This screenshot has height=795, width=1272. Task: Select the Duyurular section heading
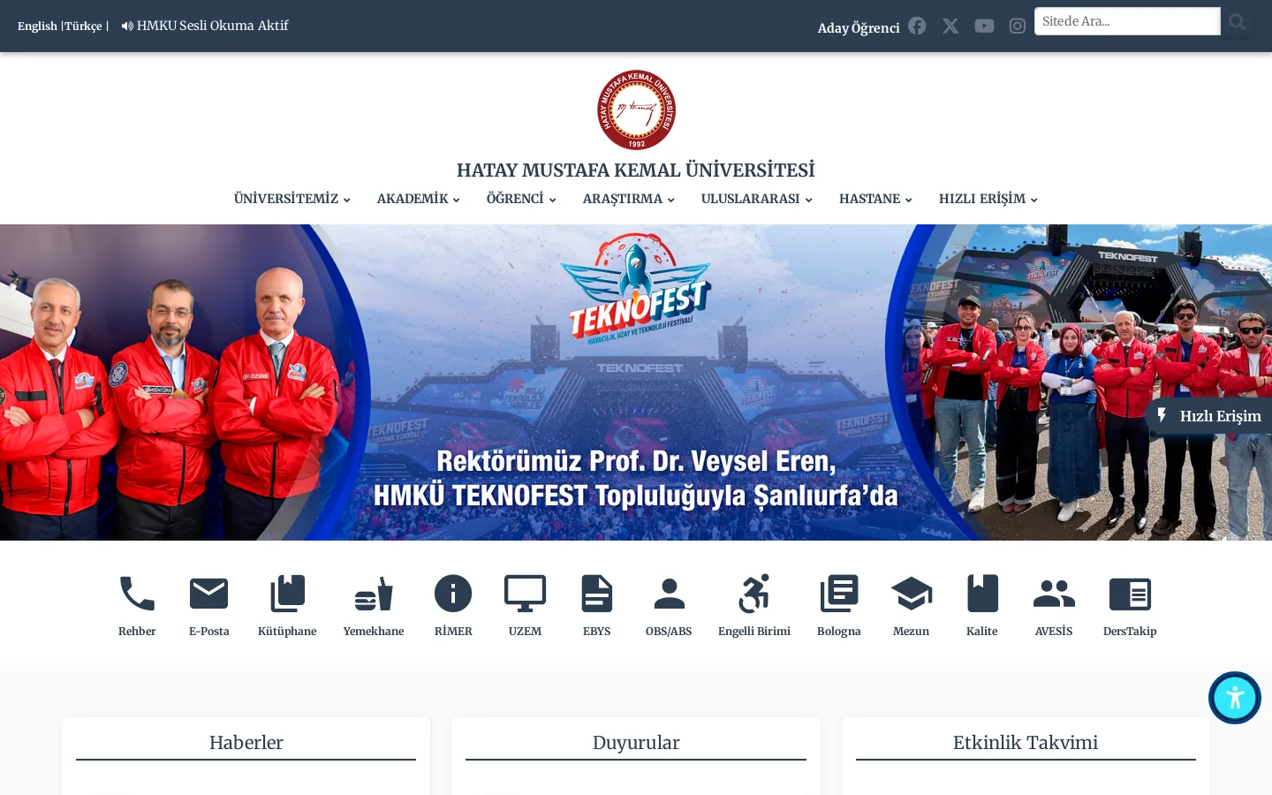click(x=636, y=742)
